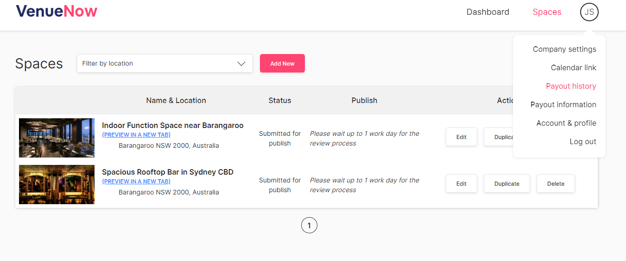The height and width of the screenshot is (261, 626).
Task: Click the title Indoor Function Space near Barangaroo
Action: pos(172,125)
